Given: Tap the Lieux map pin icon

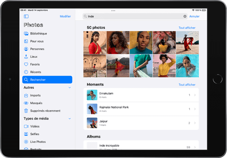Looking at the screenshot, I should pyautogui.click(x=26, y=57).
